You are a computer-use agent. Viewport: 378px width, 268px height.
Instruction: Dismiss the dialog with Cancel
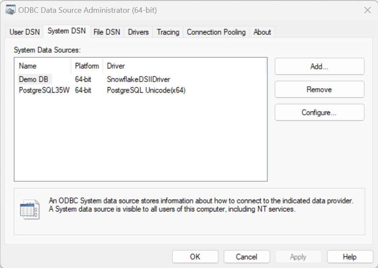coord(247,257)
